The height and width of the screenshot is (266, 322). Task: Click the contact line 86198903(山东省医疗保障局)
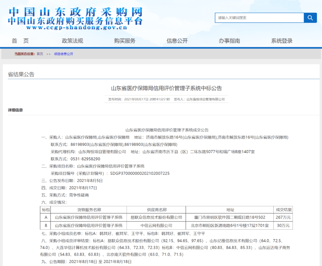tap(114, 145)
